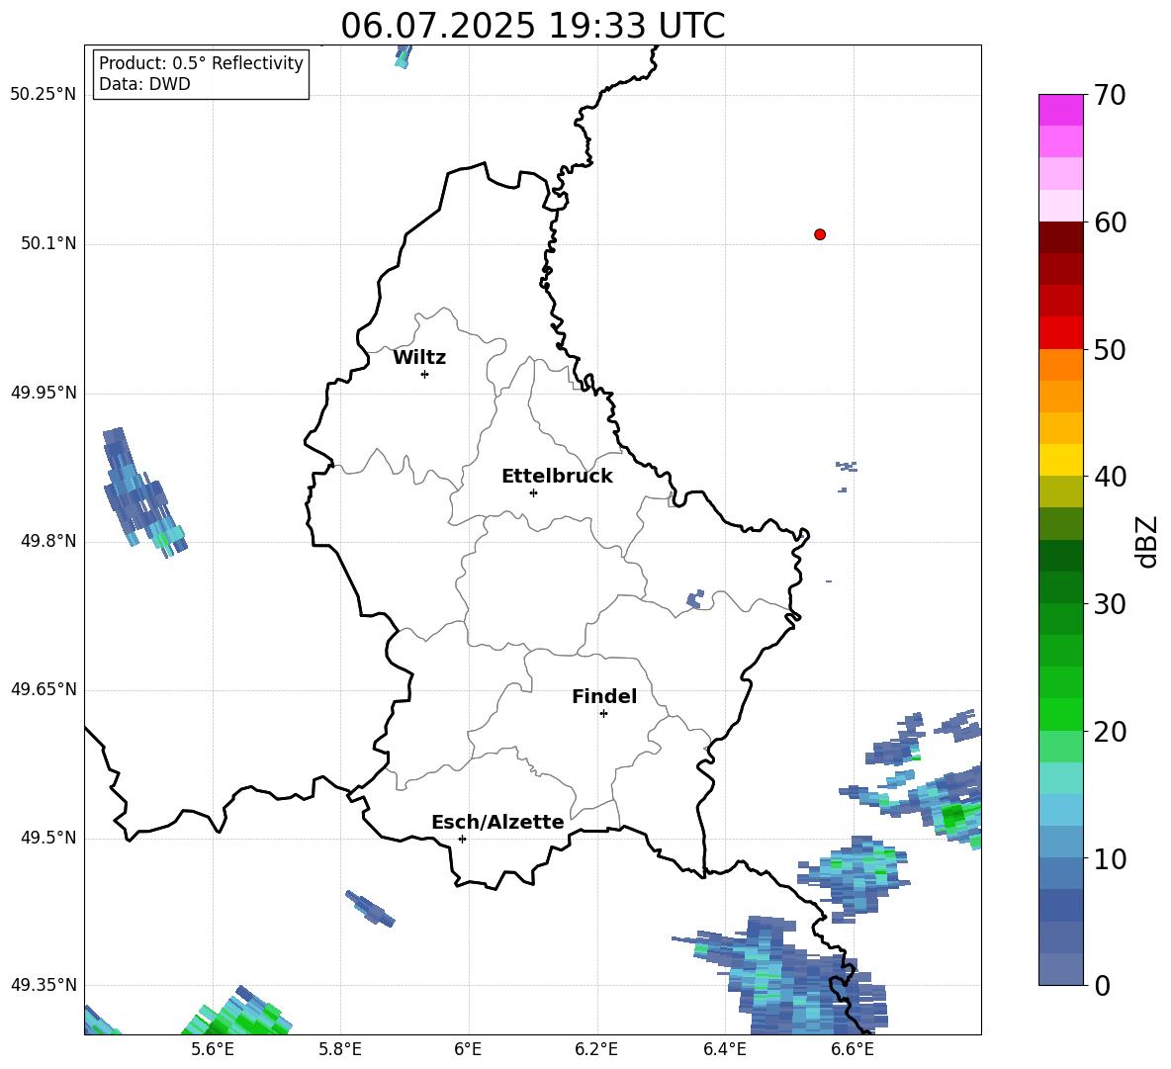
Task: Click the 50.1°N latitude label
Action: point(48,243)
